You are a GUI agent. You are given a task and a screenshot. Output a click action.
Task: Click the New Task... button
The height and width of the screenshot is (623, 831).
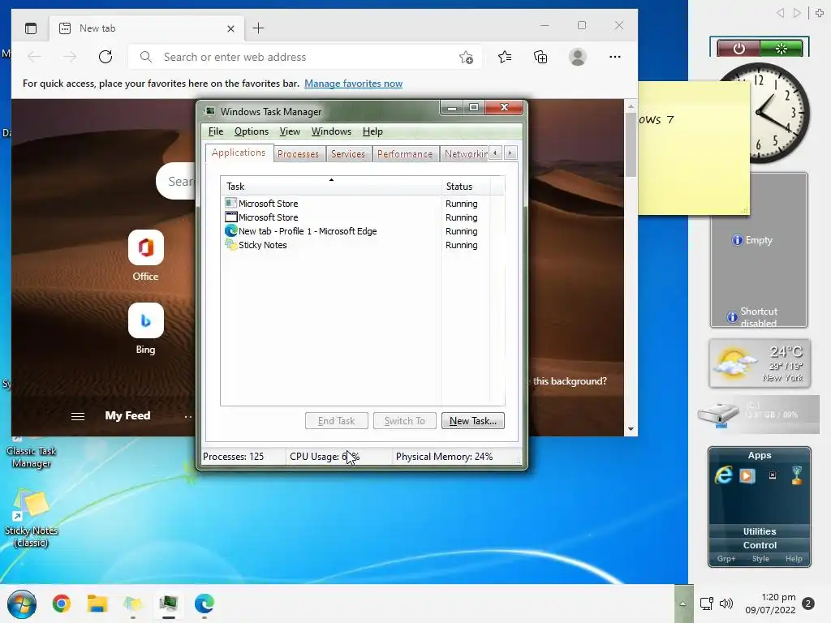click(473, 421)
